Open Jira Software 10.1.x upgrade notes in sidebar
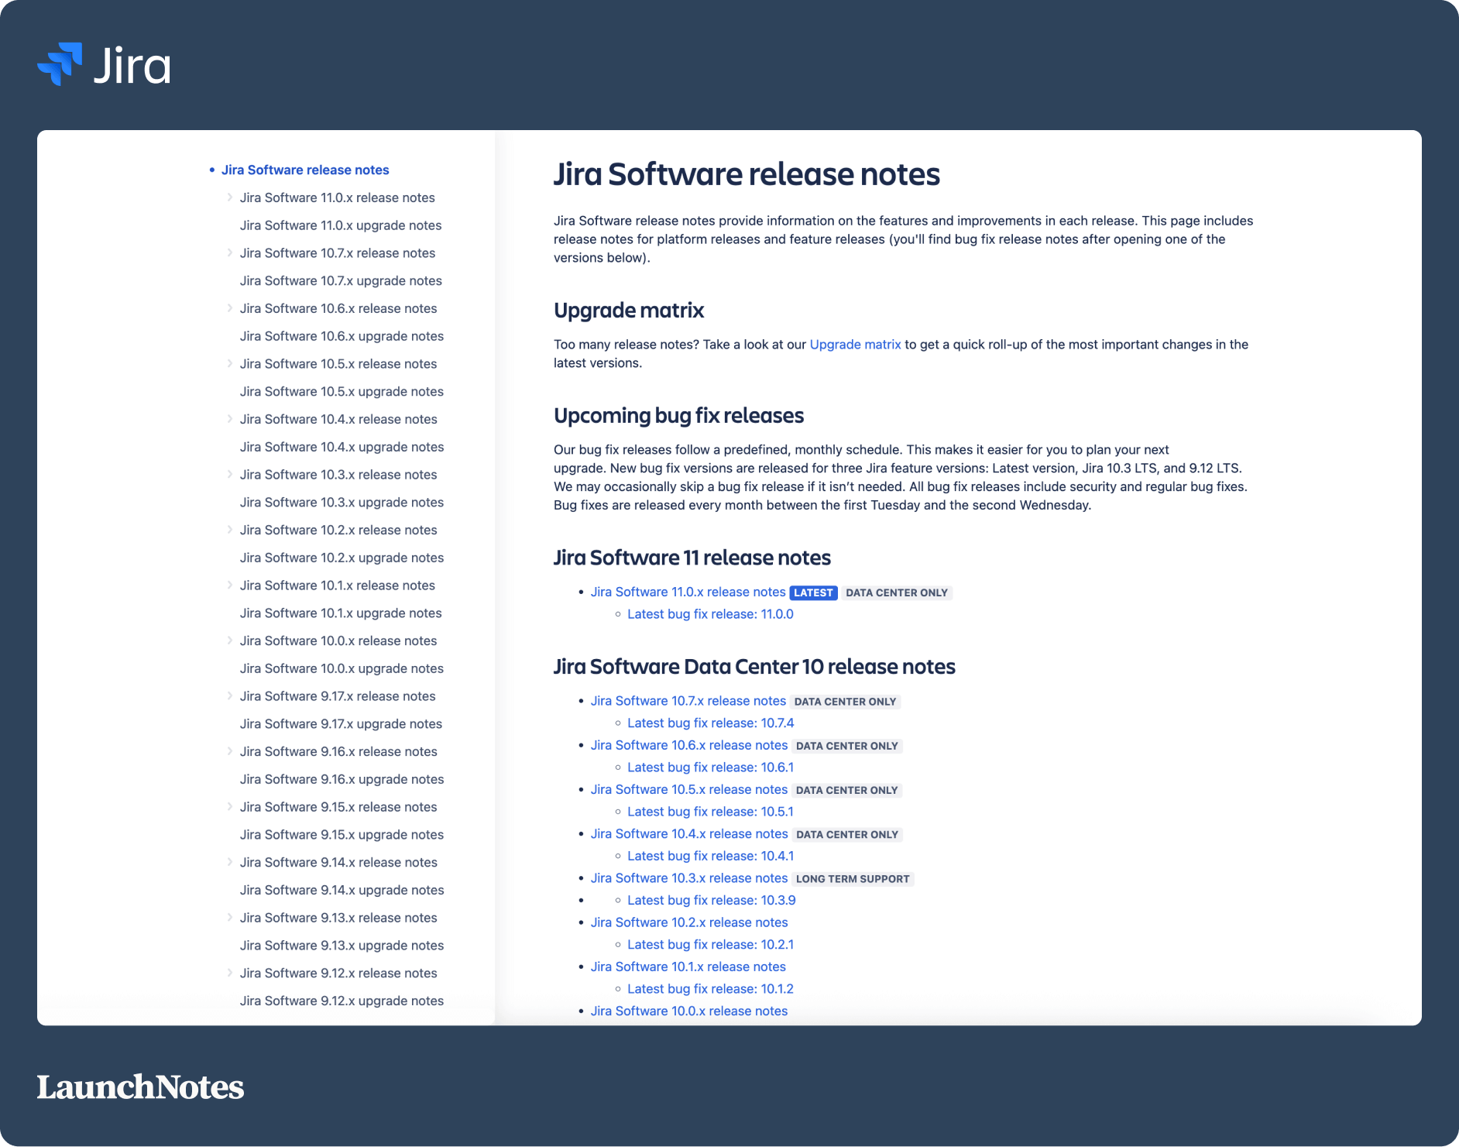1459x1147 pixels. pyautogui.click(x=341, y=613)
